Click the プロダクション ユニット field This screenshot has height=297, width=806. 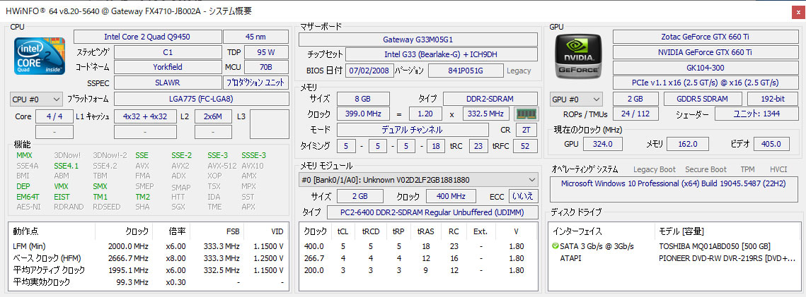pos(255,83)
